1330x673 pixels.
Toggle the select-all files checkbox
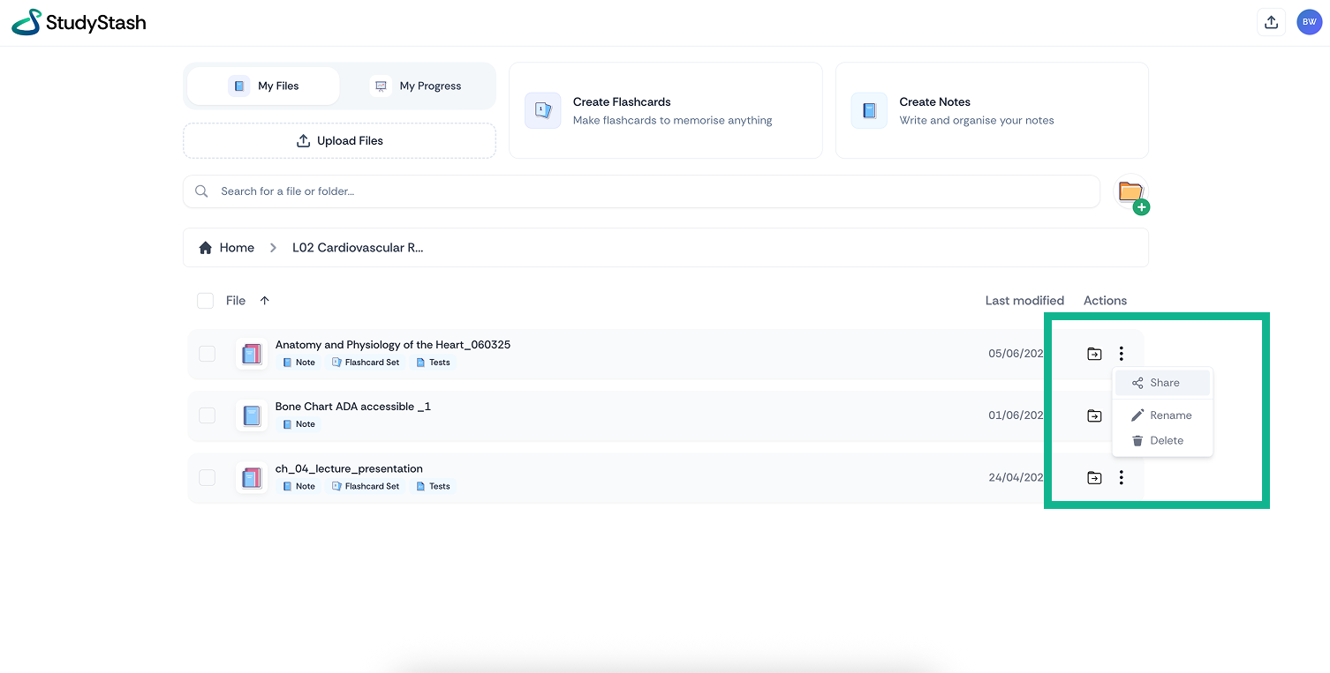(x=205, y=301)
